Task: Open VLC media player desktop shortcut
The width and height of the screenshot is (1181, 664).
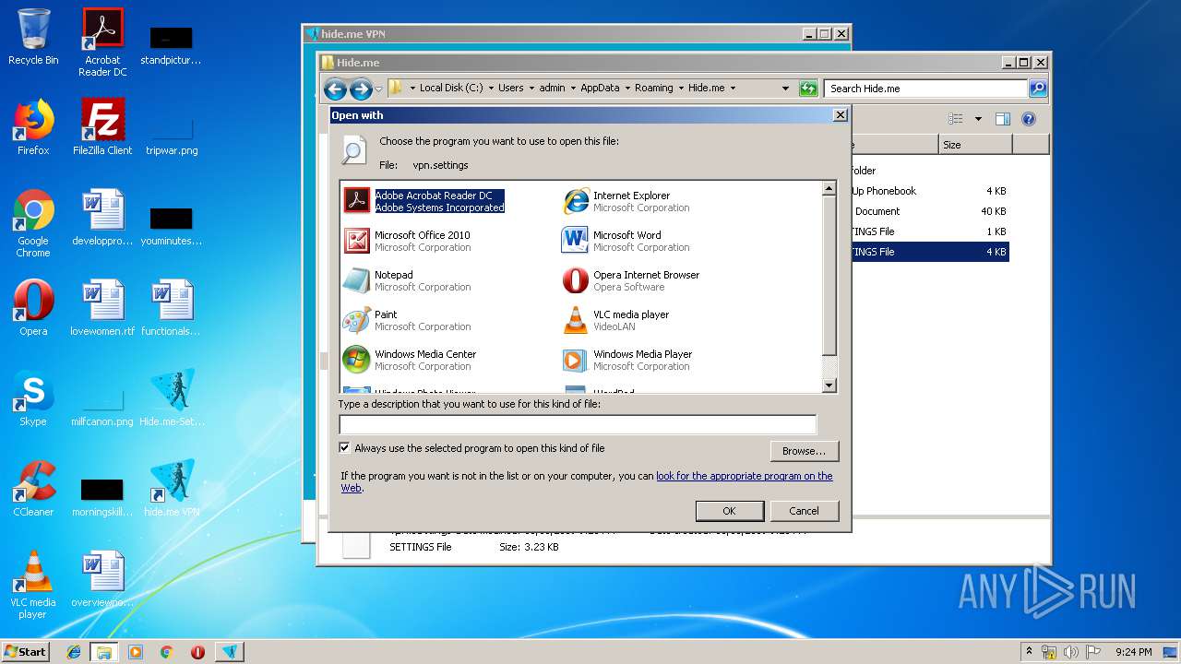Action: click(x=33, y=585)
